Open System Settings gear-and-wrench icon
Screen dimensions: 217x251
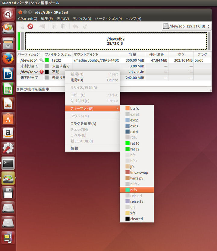(x=8, y=148)
